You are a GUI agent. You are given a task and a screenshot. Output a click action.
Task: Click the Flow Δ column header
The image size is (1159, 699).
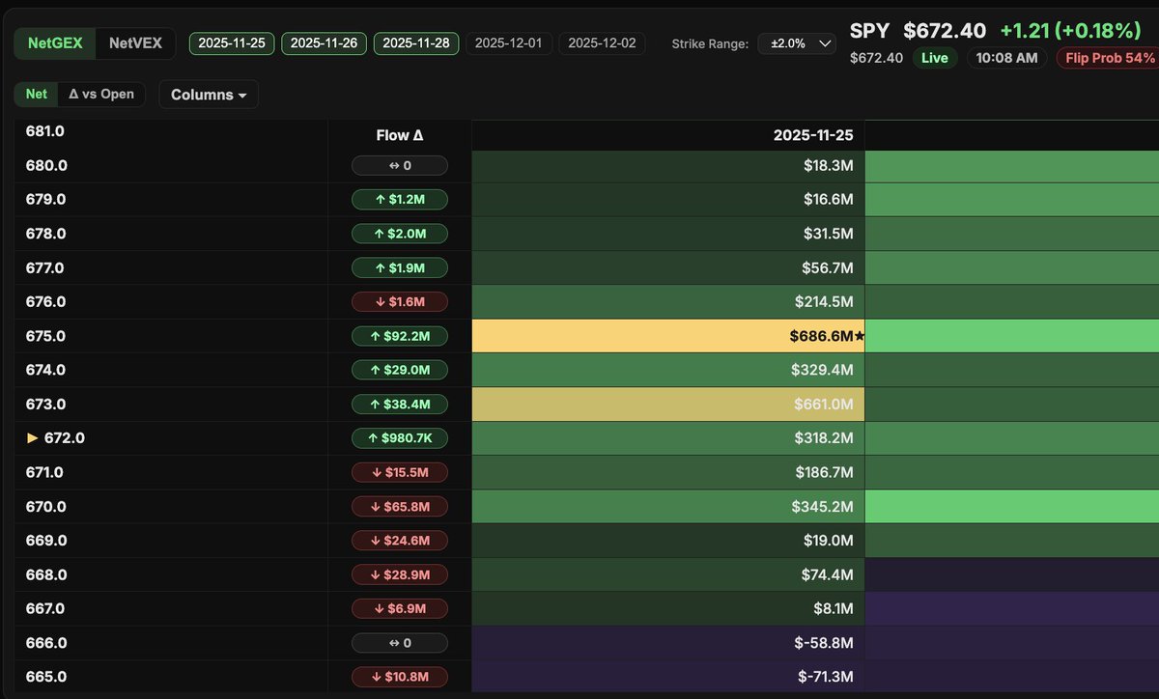(400, 136)
